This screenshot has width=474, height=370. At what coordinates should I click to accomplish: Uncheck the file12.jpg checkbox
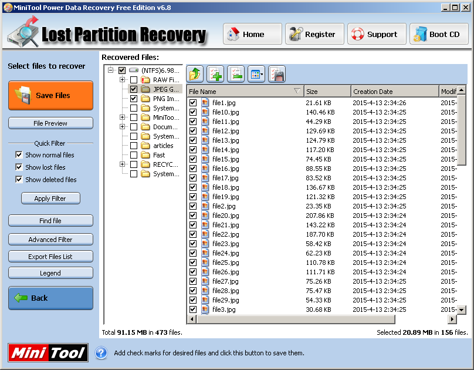point(193,131)
